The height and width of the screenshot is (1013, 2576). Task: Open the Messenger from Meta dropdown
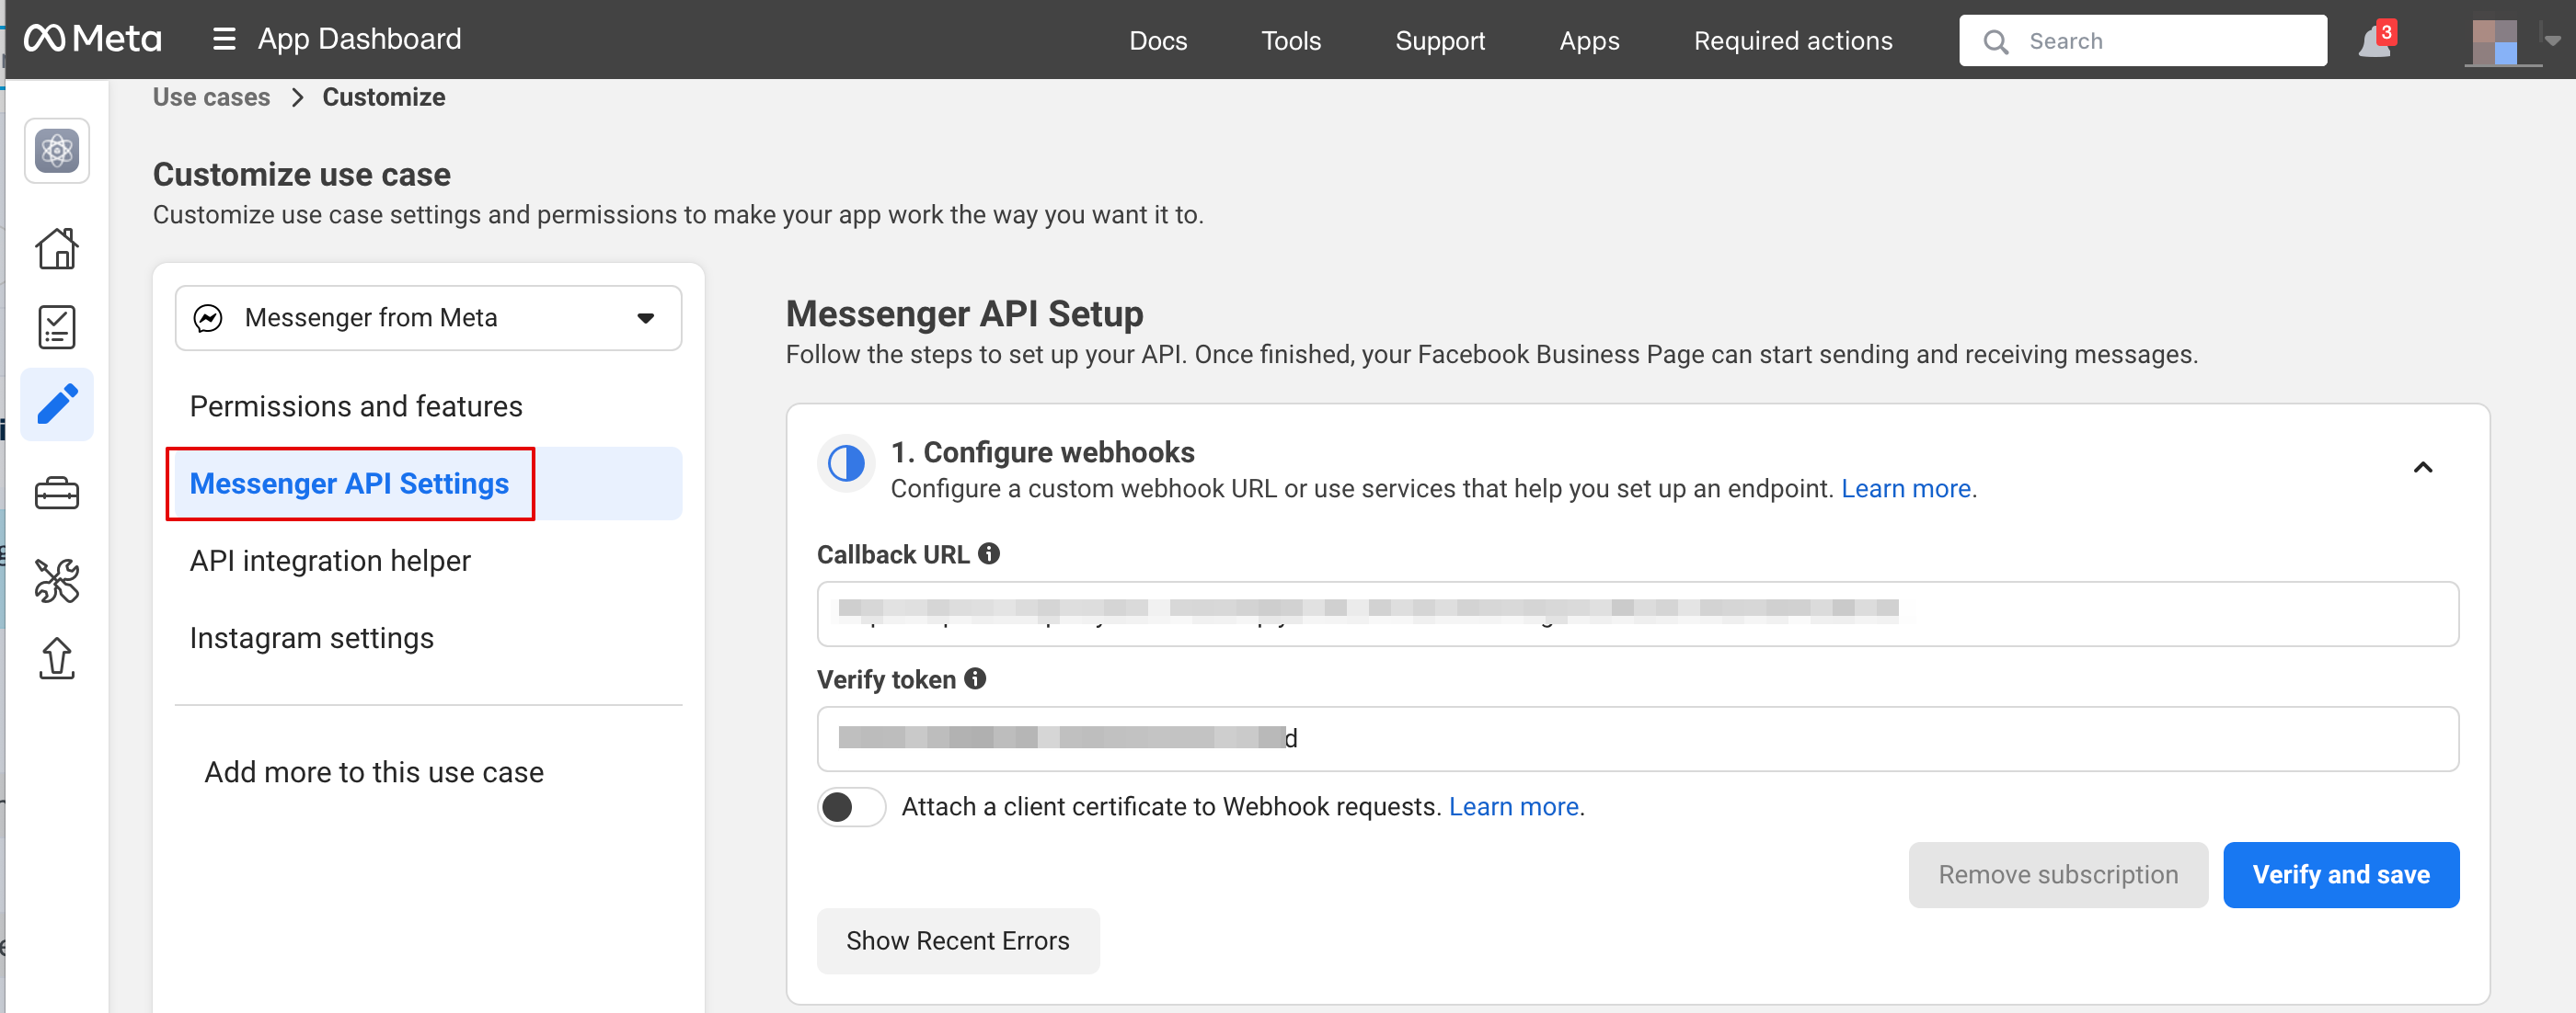pyautogui.click(x=428, y=318)
